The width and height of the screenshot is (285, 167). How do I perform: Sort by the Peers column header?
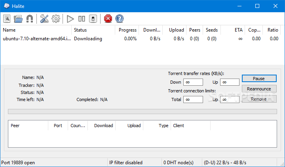click(x=194, y=30)
